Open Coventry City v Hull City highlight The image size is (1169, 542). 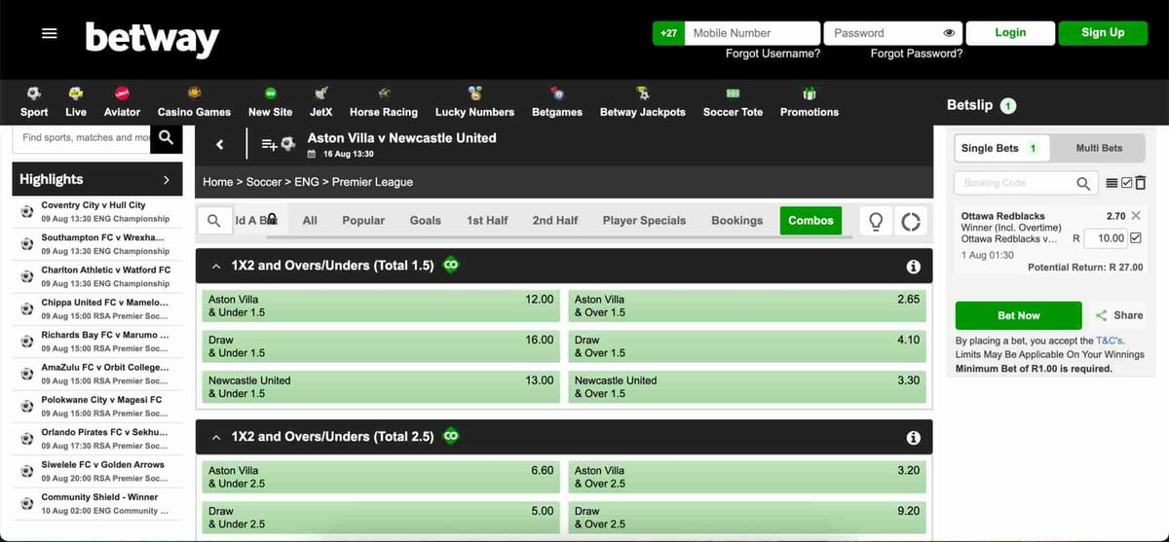pos(96,212)
